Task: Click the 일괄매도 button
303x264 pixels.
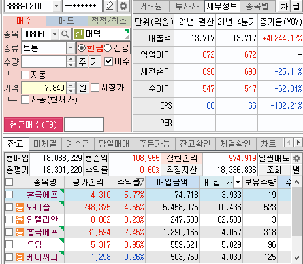Action: tap(274, 158)
